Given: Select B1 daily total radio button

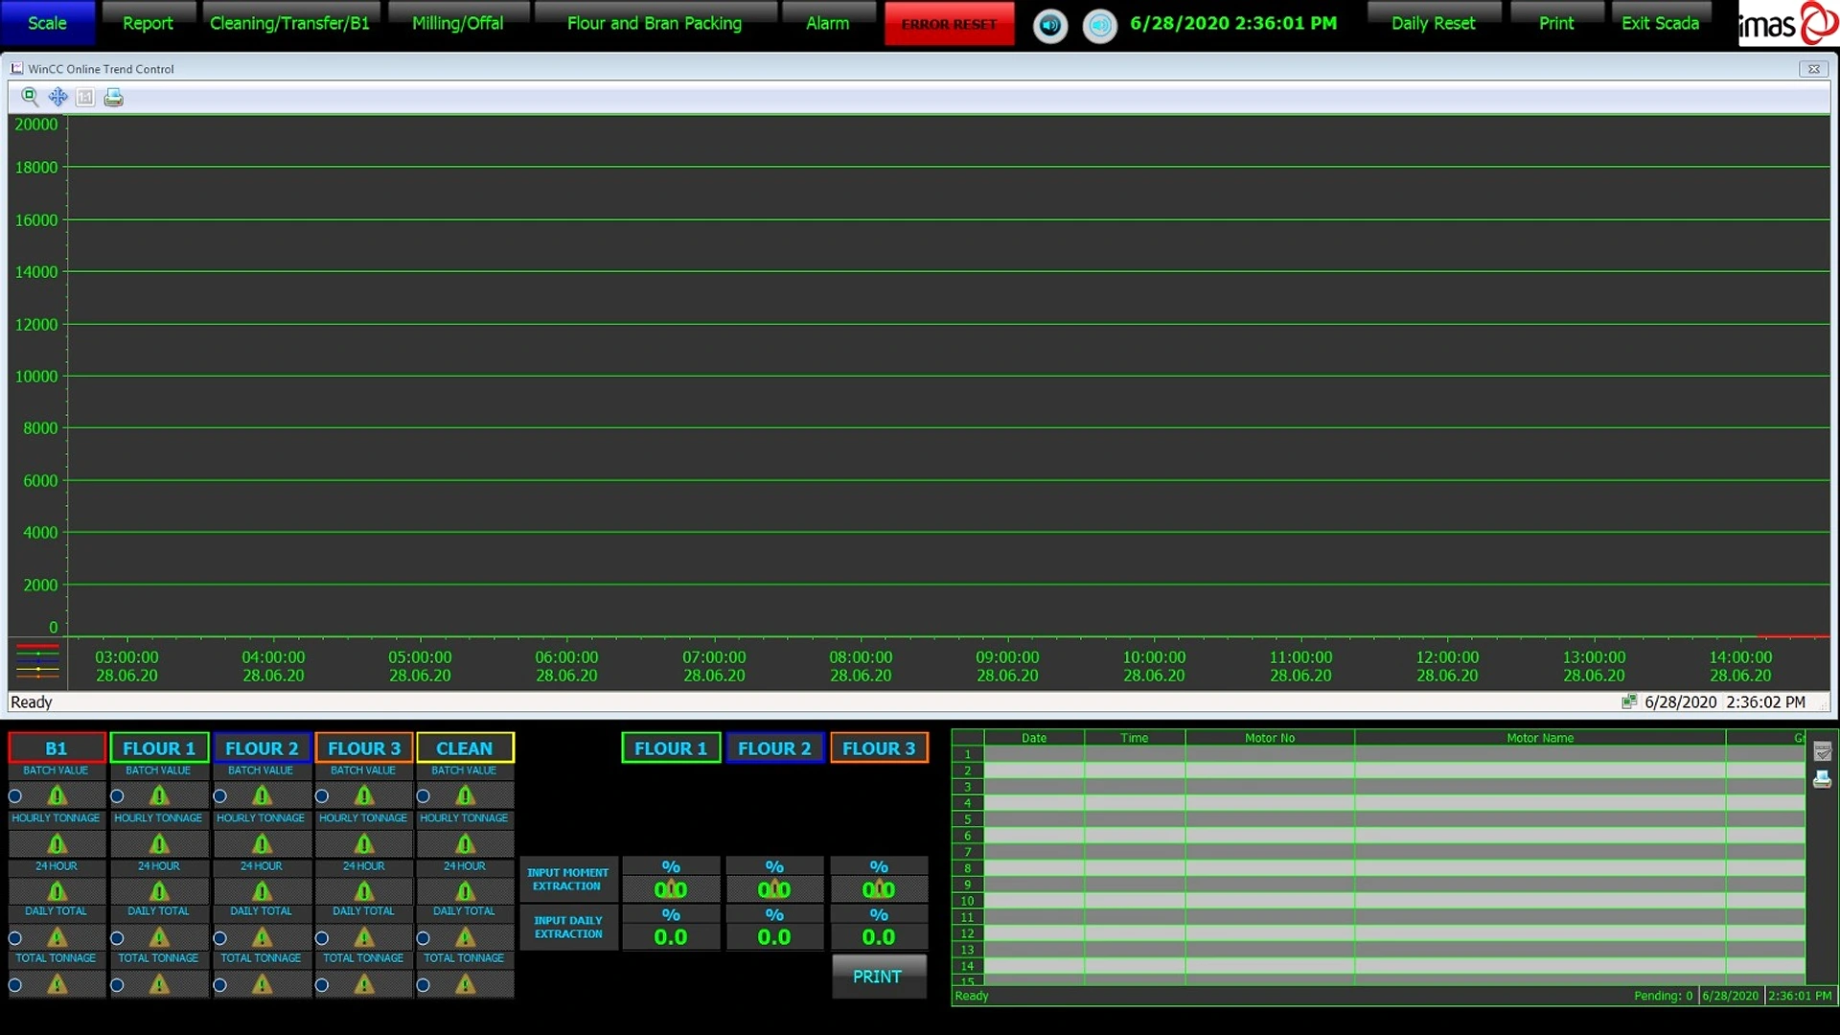Looking at the screenshot, I should pos(15,937).
